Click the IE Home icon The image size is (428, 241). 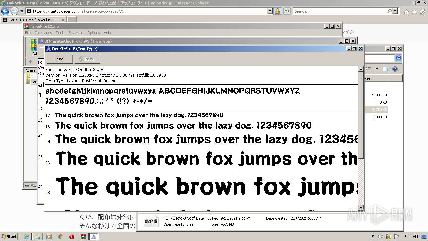click(406, 12)
